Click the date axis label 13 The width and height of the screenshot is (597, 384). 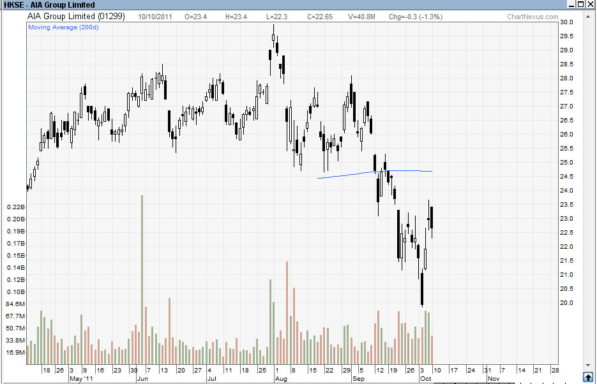tap(163, 371)
